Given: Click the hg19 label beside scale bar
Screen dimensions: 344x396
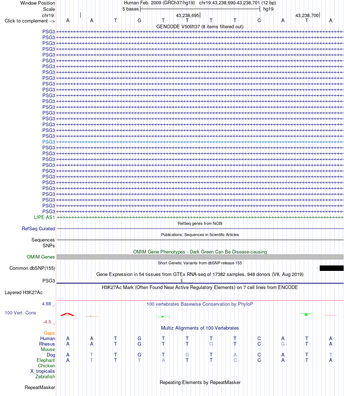Looking at the screenshot, I should (x=268, y=9).
